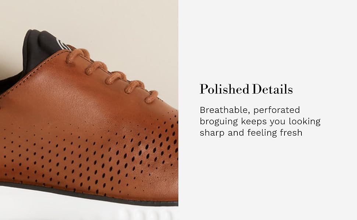357x220 pixels.
Task: Click the word "broguing" in the description
Action: (219, 122)
